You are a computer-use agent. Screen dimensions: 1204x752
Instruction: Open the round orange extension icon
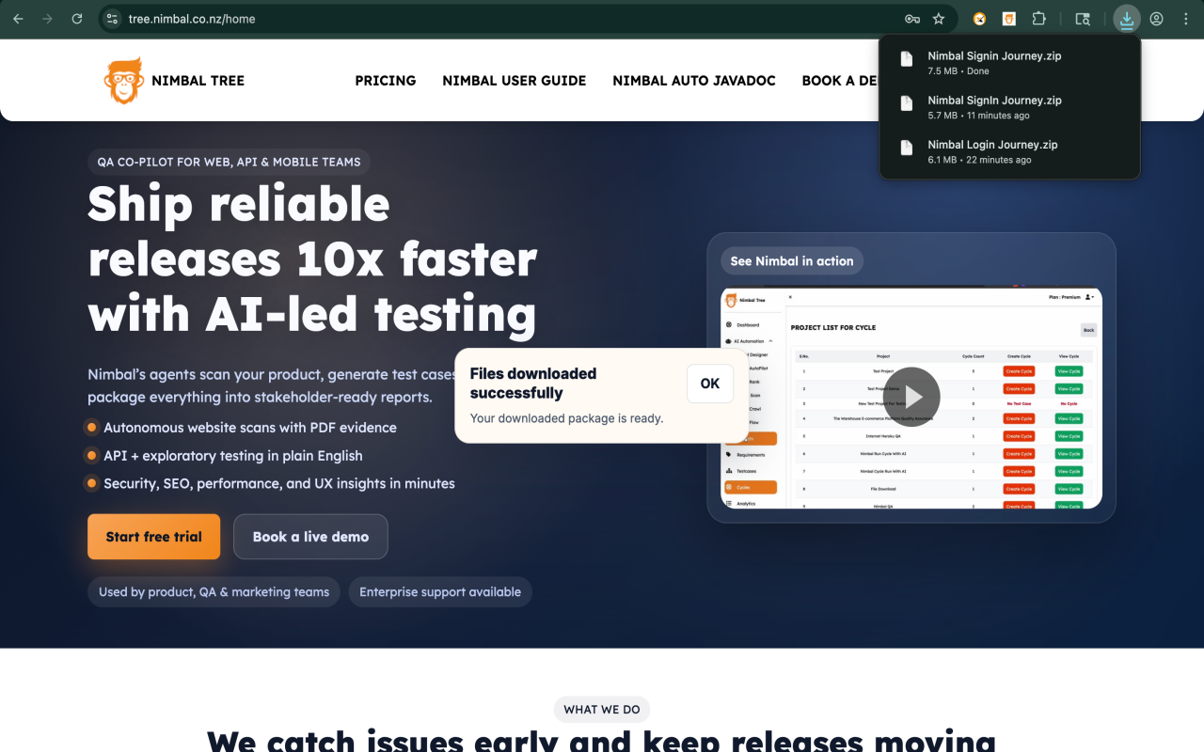[980, 19]
